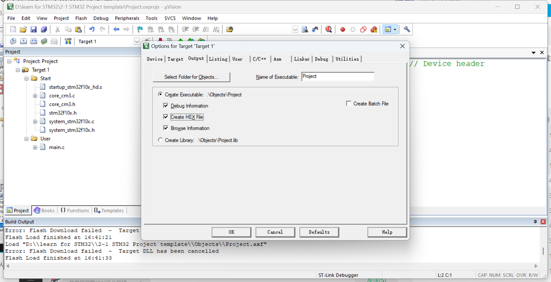The height and width of the screenshot is (282, 551).
Task: Start a debug session with the magnifier icon
Action: [329, 29]
